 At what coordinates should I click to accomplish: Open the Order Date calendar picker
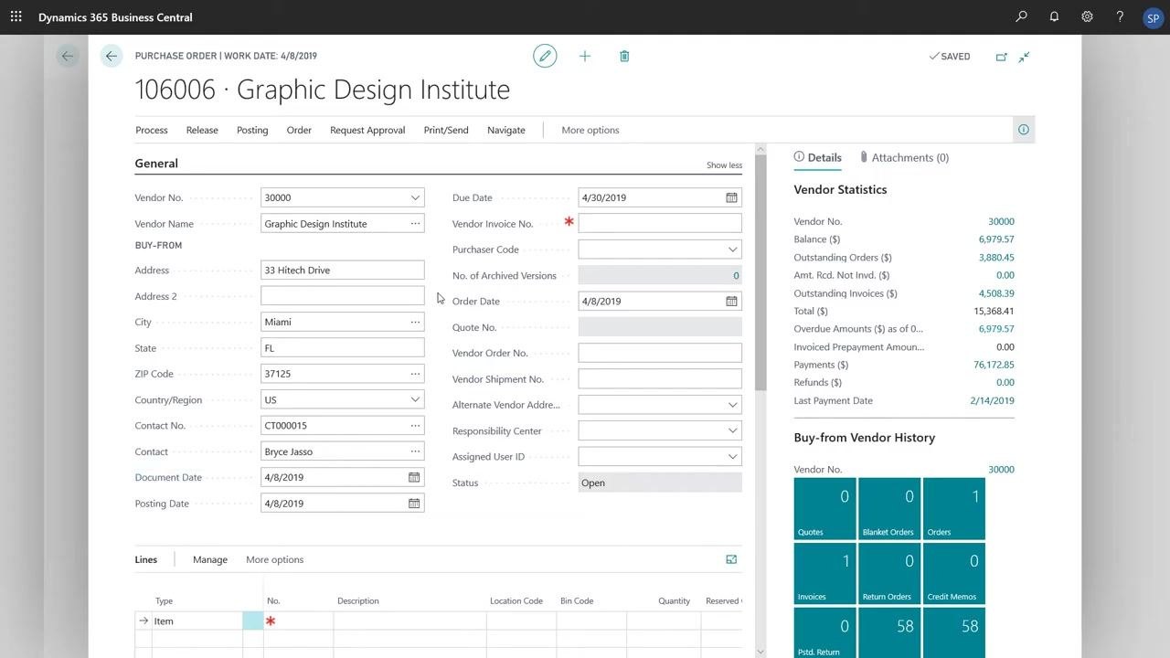pos(731,301)
